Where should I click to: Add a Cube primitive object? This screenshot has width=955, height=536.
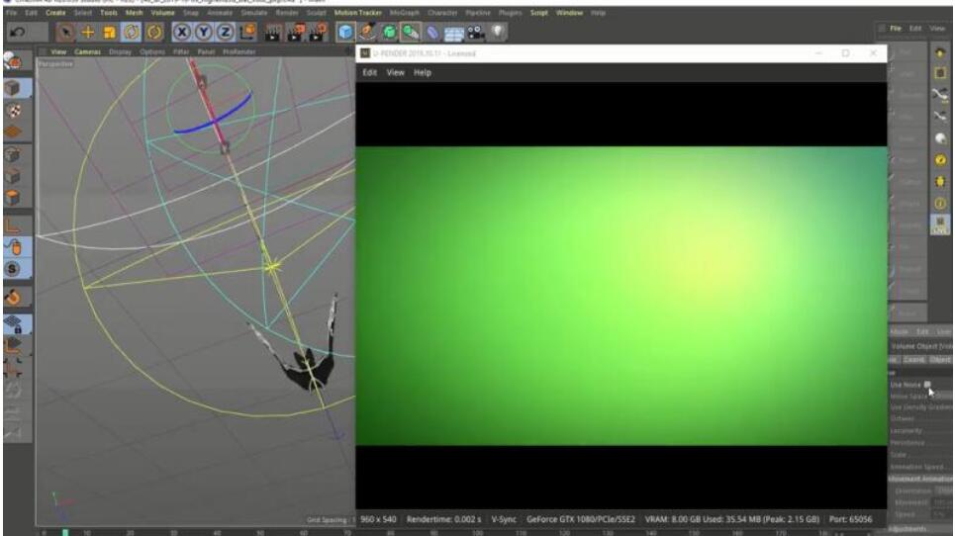coord(345,33)
